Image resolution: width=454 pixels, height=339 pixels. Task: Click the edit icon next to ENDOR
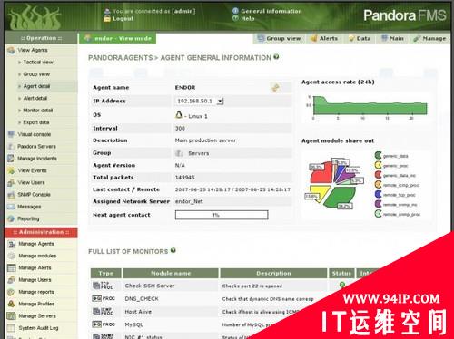point(275,88)
